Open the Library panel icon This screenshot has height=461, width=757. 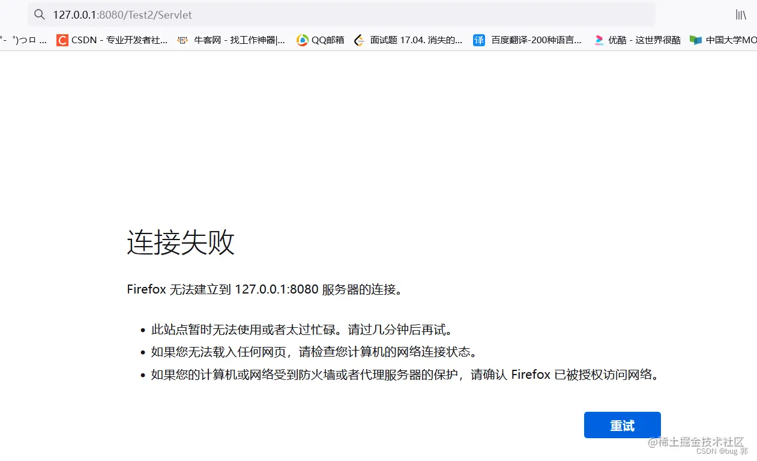point(740,14)
